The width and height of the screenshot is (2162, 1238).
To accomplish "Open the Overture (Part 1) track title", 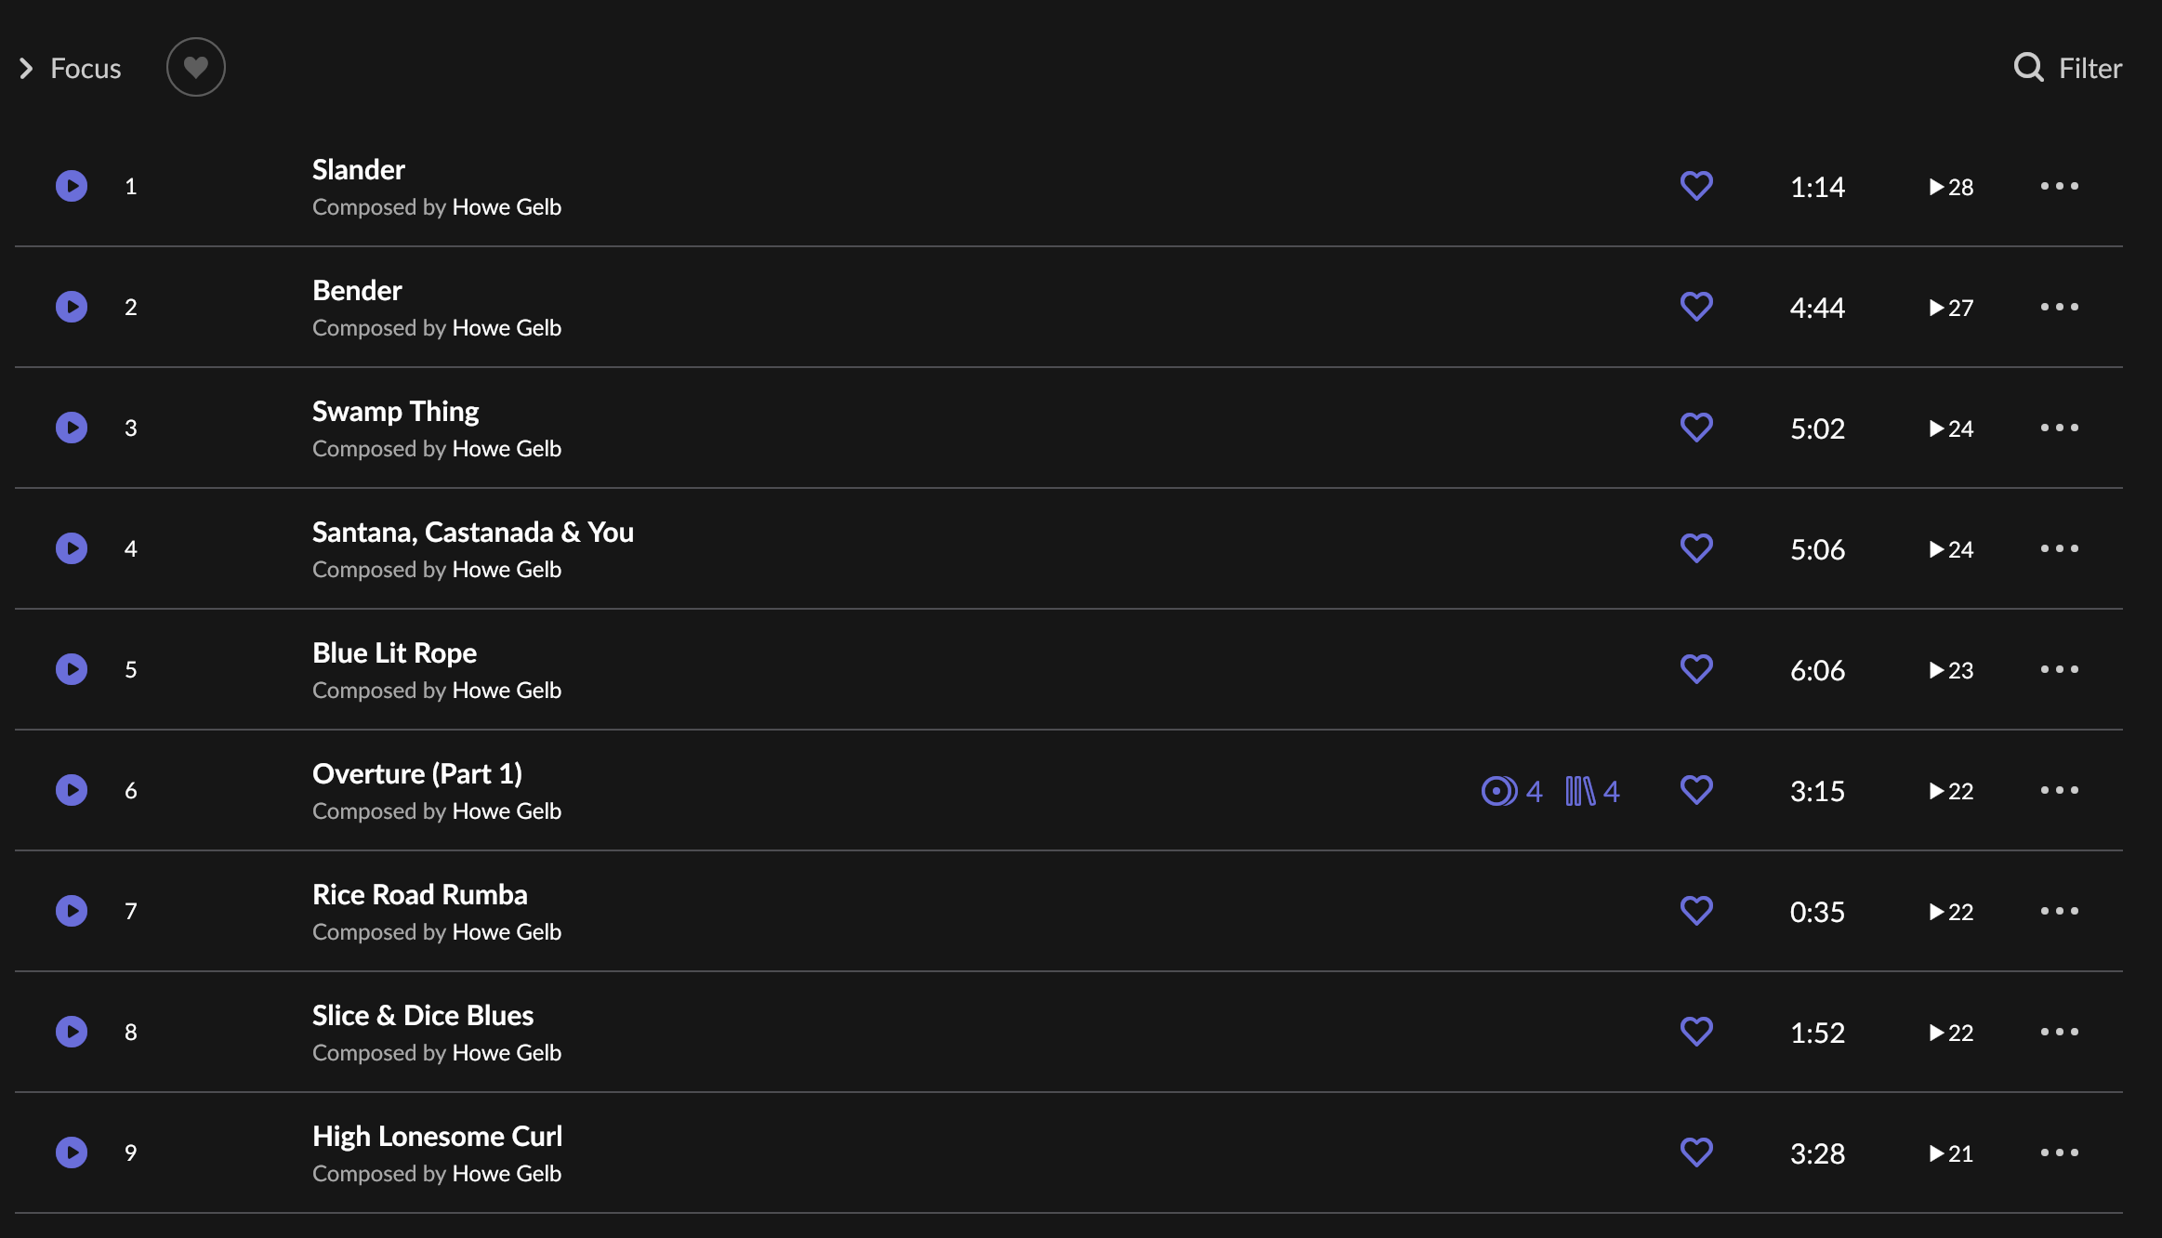I will (x=417, y=773).
